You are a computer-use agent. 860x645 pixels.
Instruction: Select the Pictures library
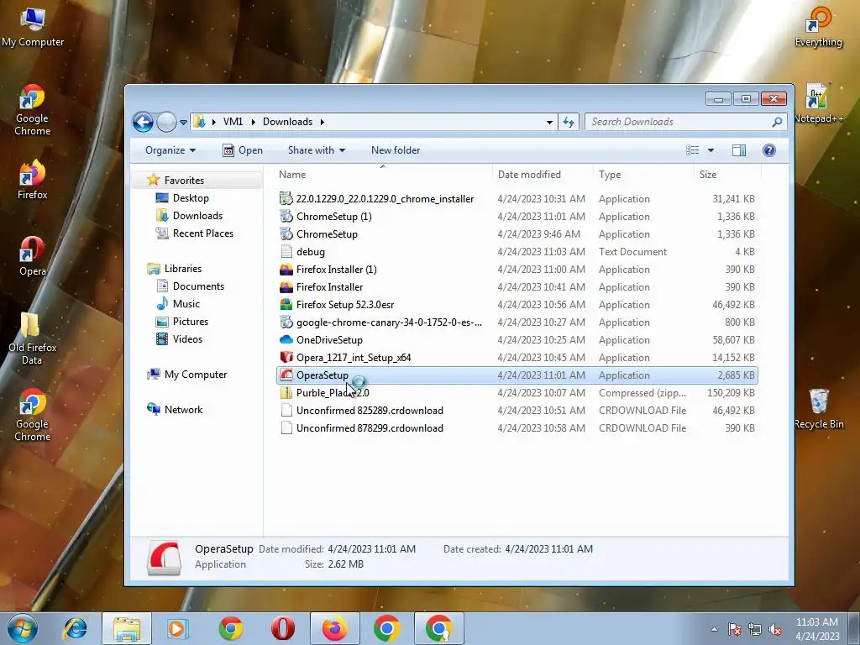point(190,322)
